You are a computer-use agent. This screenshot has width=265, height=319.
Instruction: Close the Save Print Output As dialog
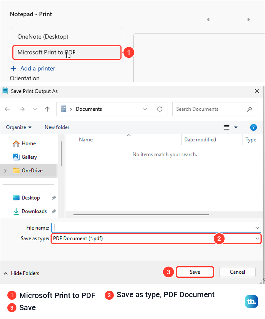[257, 91]
